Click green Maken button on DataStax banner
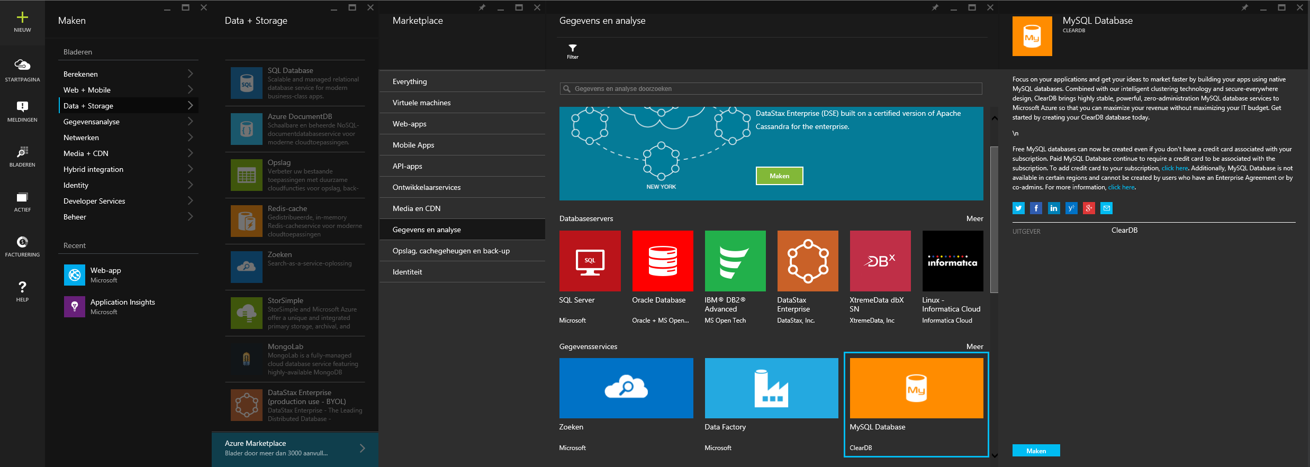 click(779, 176)
